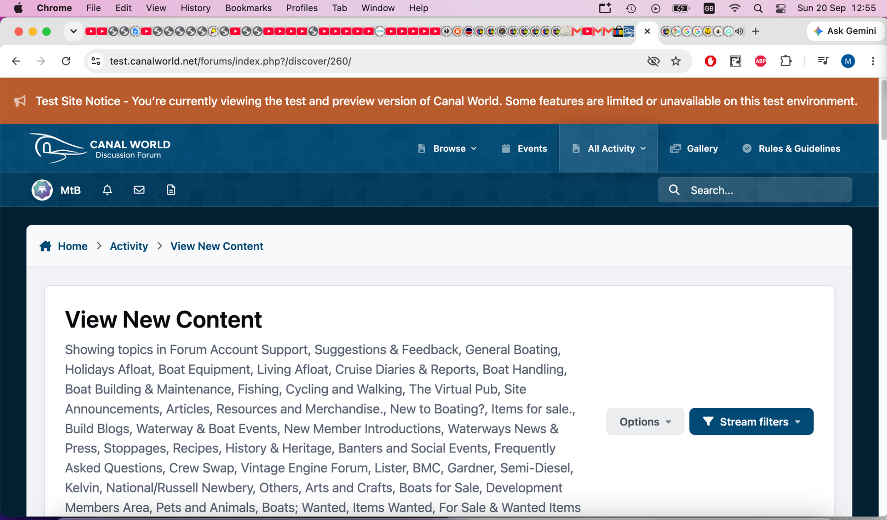The image size is (887, 520).
Task: Open a new tab with plus button
Action: pyautogui.click(x=755, y=32)
